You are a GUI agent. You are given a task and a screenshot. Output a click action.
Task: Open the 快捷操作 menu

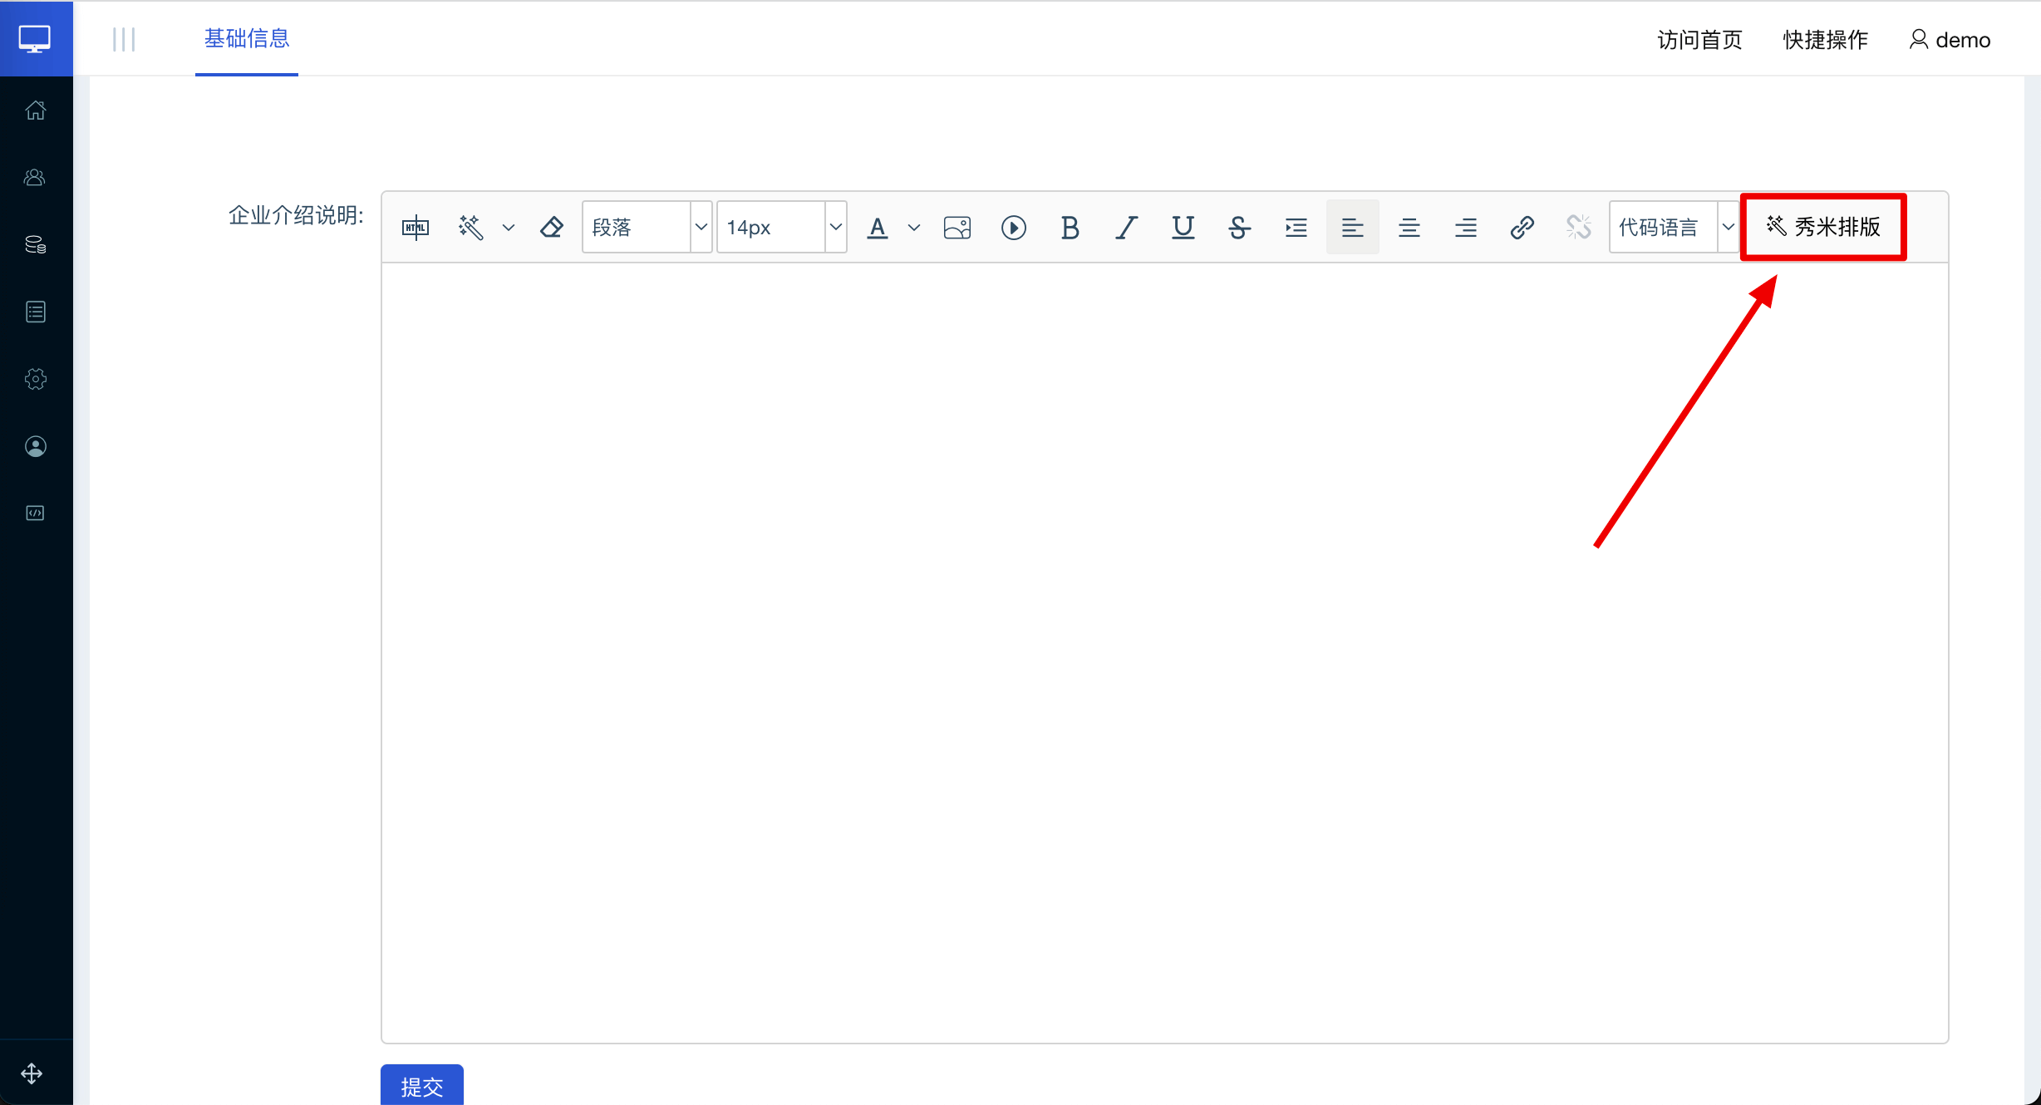click(x=1825, y=40)
